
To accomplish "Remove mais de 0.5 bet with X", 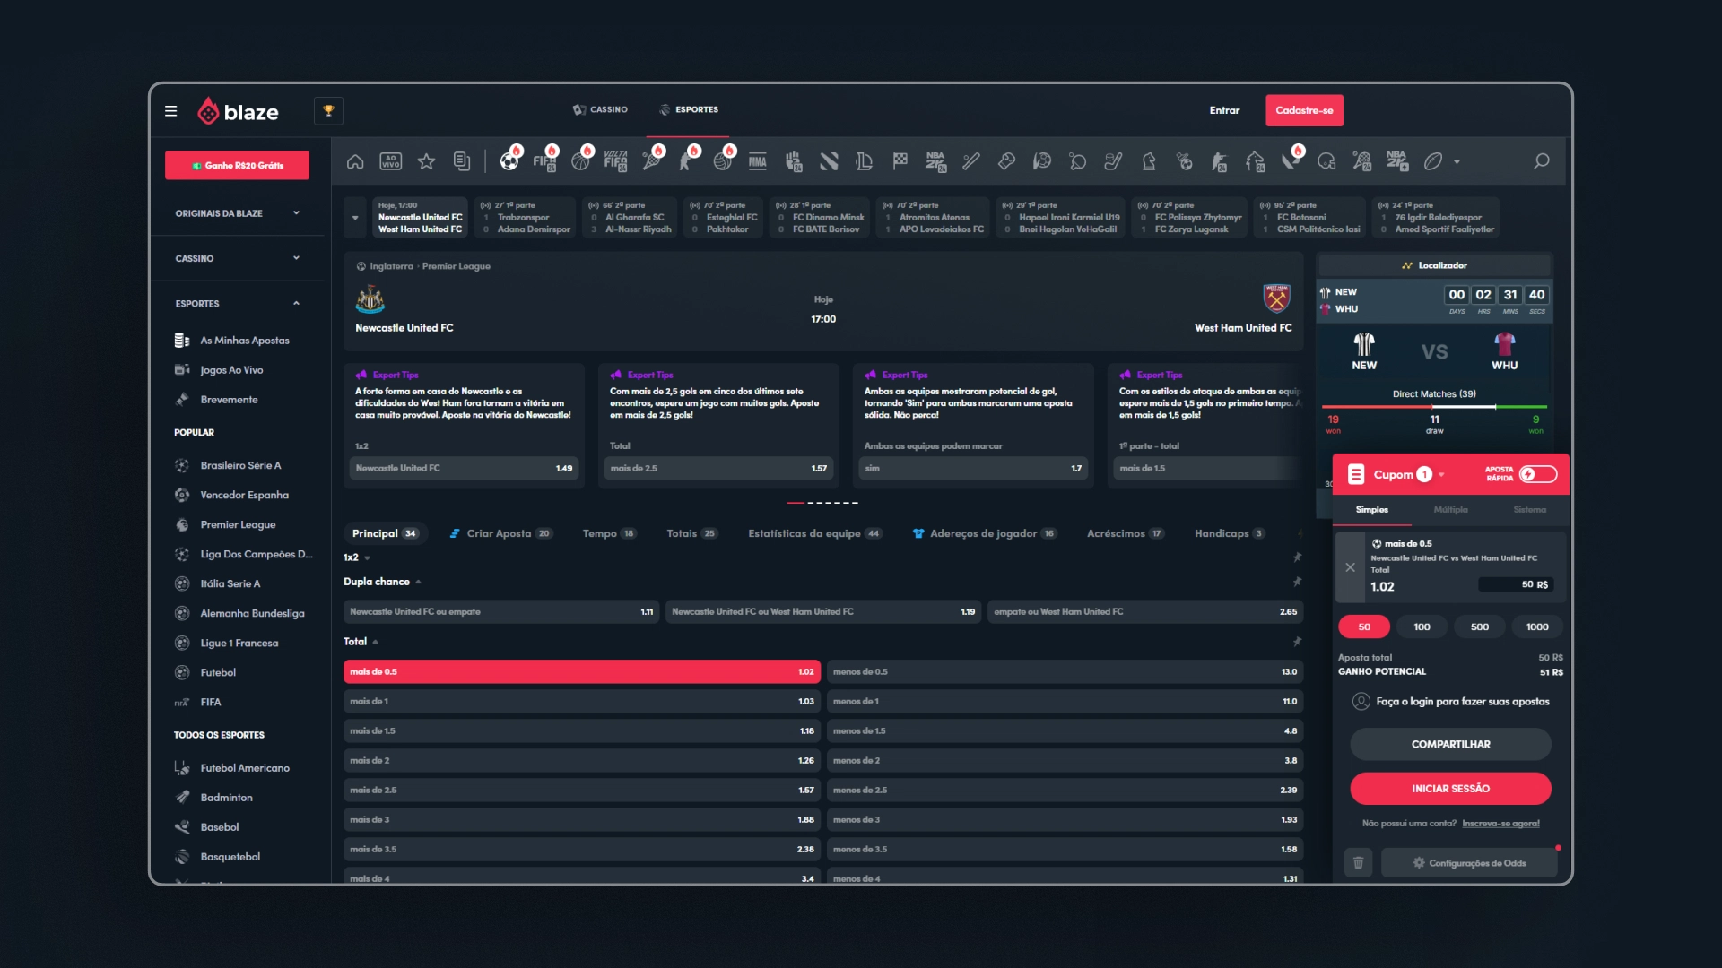I will click(1350, 567).
